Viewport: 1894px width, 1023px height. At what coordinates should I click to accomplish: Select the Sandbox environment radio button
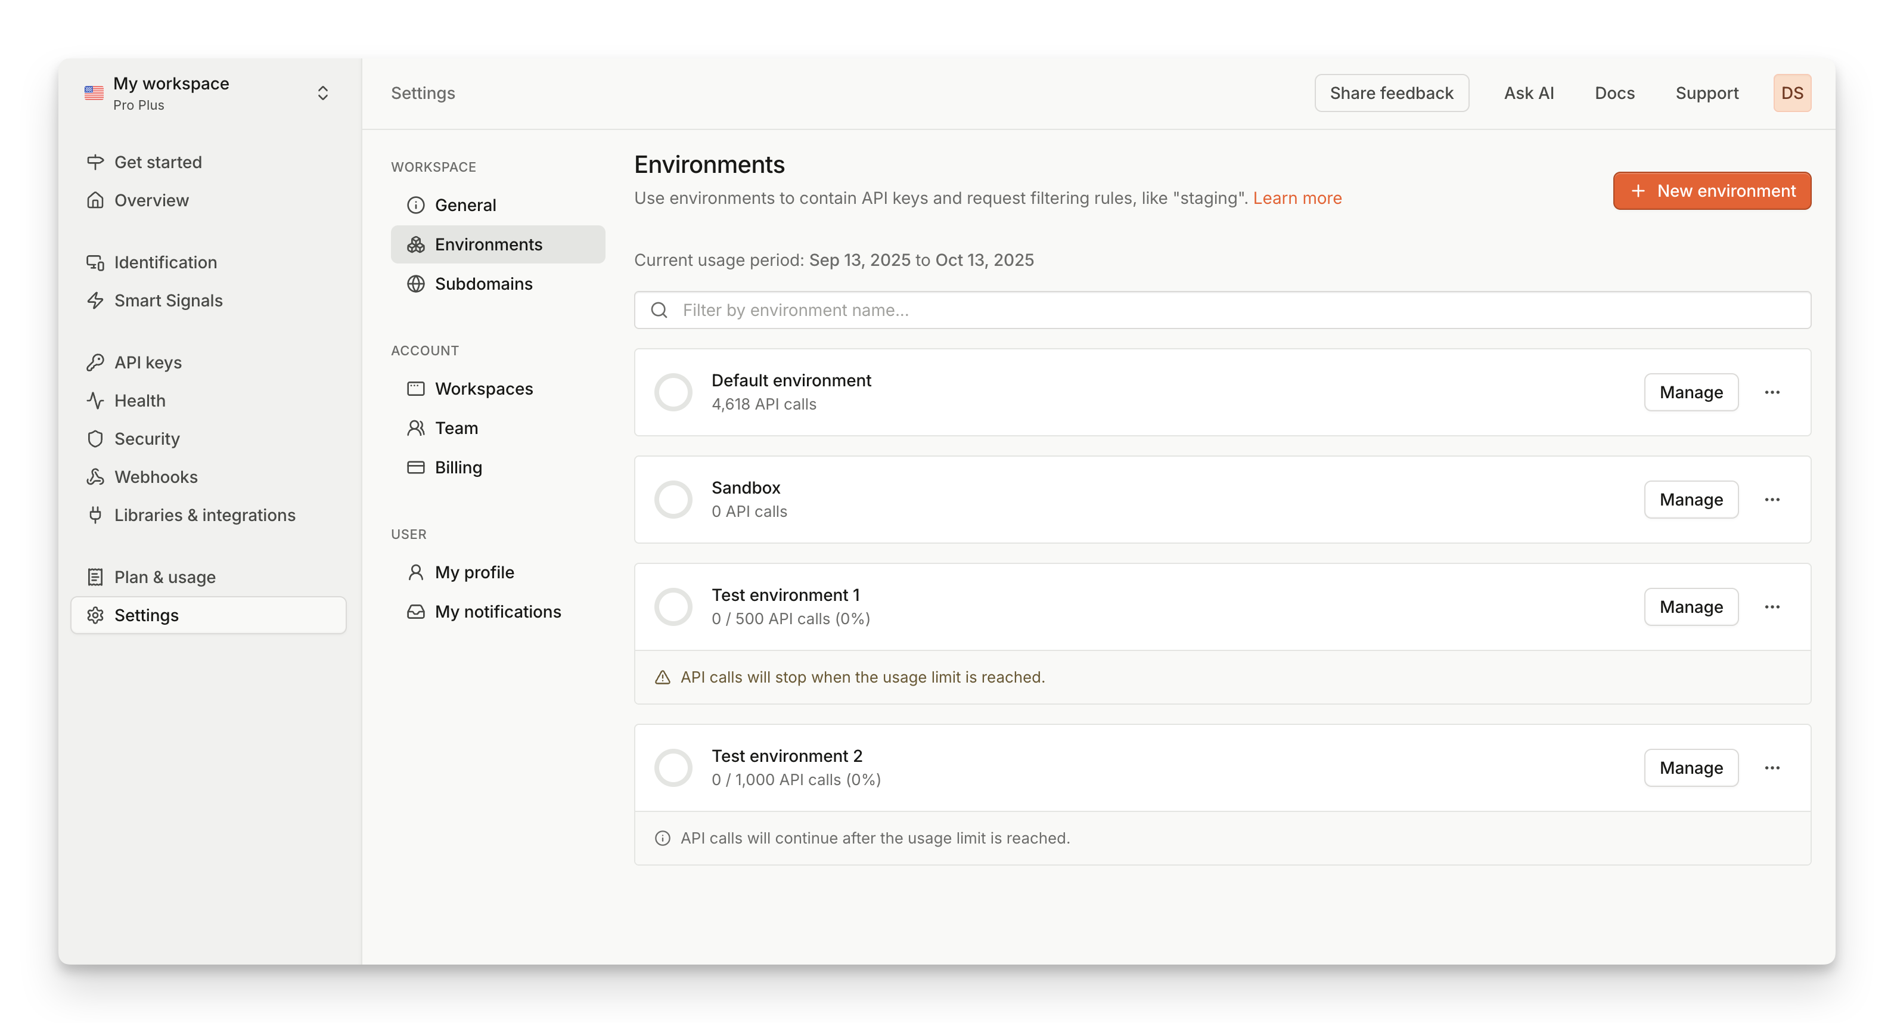tap(673, 498)
